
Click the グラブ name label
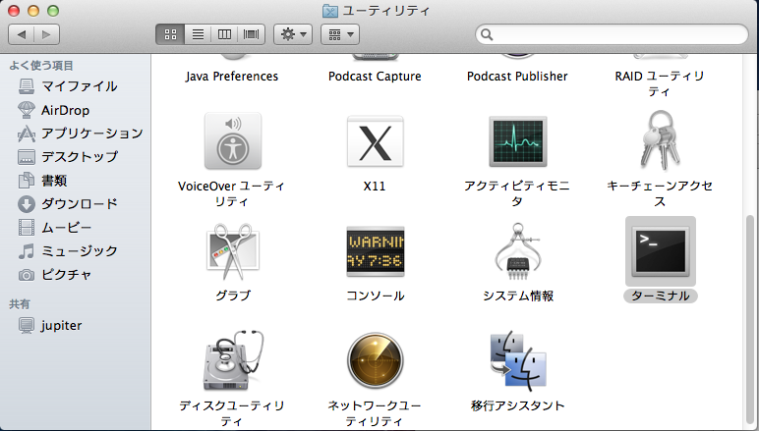click(233, 296)
